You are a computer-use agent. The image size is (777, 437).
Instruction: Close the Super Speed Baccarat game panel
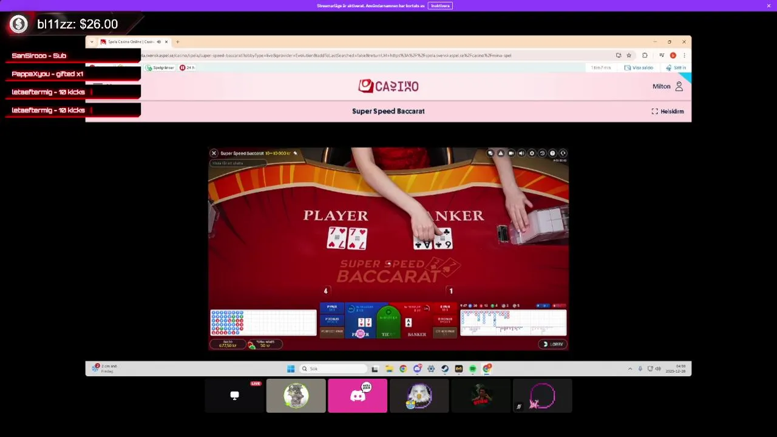[x=214, y=154]
